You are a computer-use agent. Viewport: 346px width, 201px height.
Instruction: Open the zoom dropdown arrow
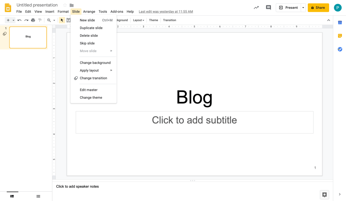54,21
